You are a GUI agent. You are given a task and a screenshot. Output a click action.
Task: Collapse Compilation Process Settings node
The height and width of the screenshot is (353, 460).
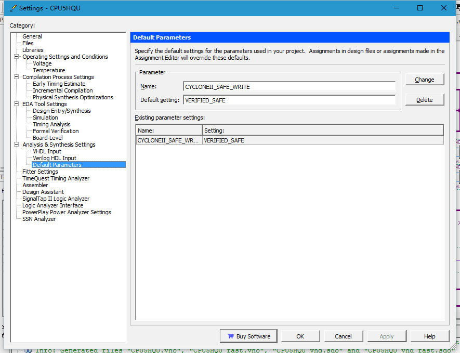(x=17, y=77)
